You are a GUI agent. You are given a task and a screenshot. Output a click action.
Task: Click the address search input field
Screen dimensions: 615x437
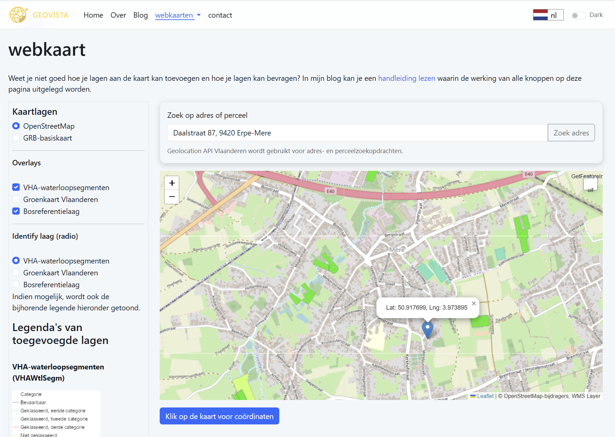coord(357,132)
